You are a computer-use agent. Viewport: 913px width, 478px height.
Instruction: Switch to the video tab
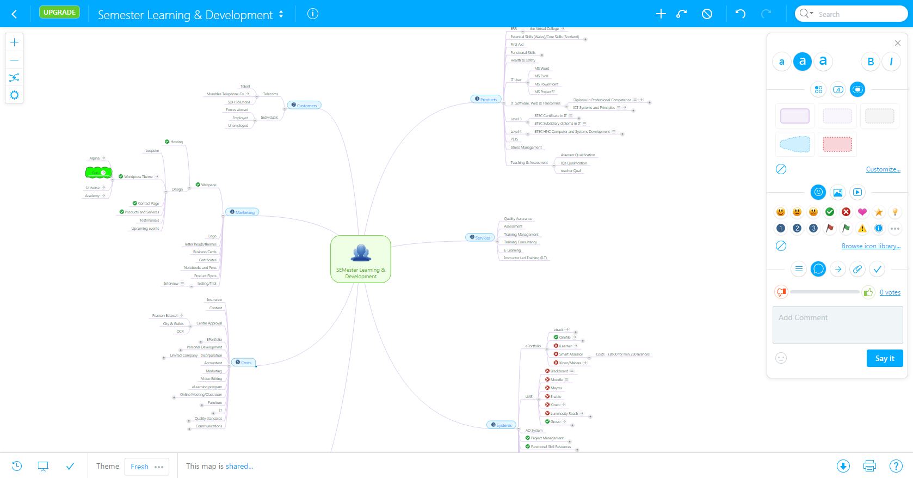(858, 192)
